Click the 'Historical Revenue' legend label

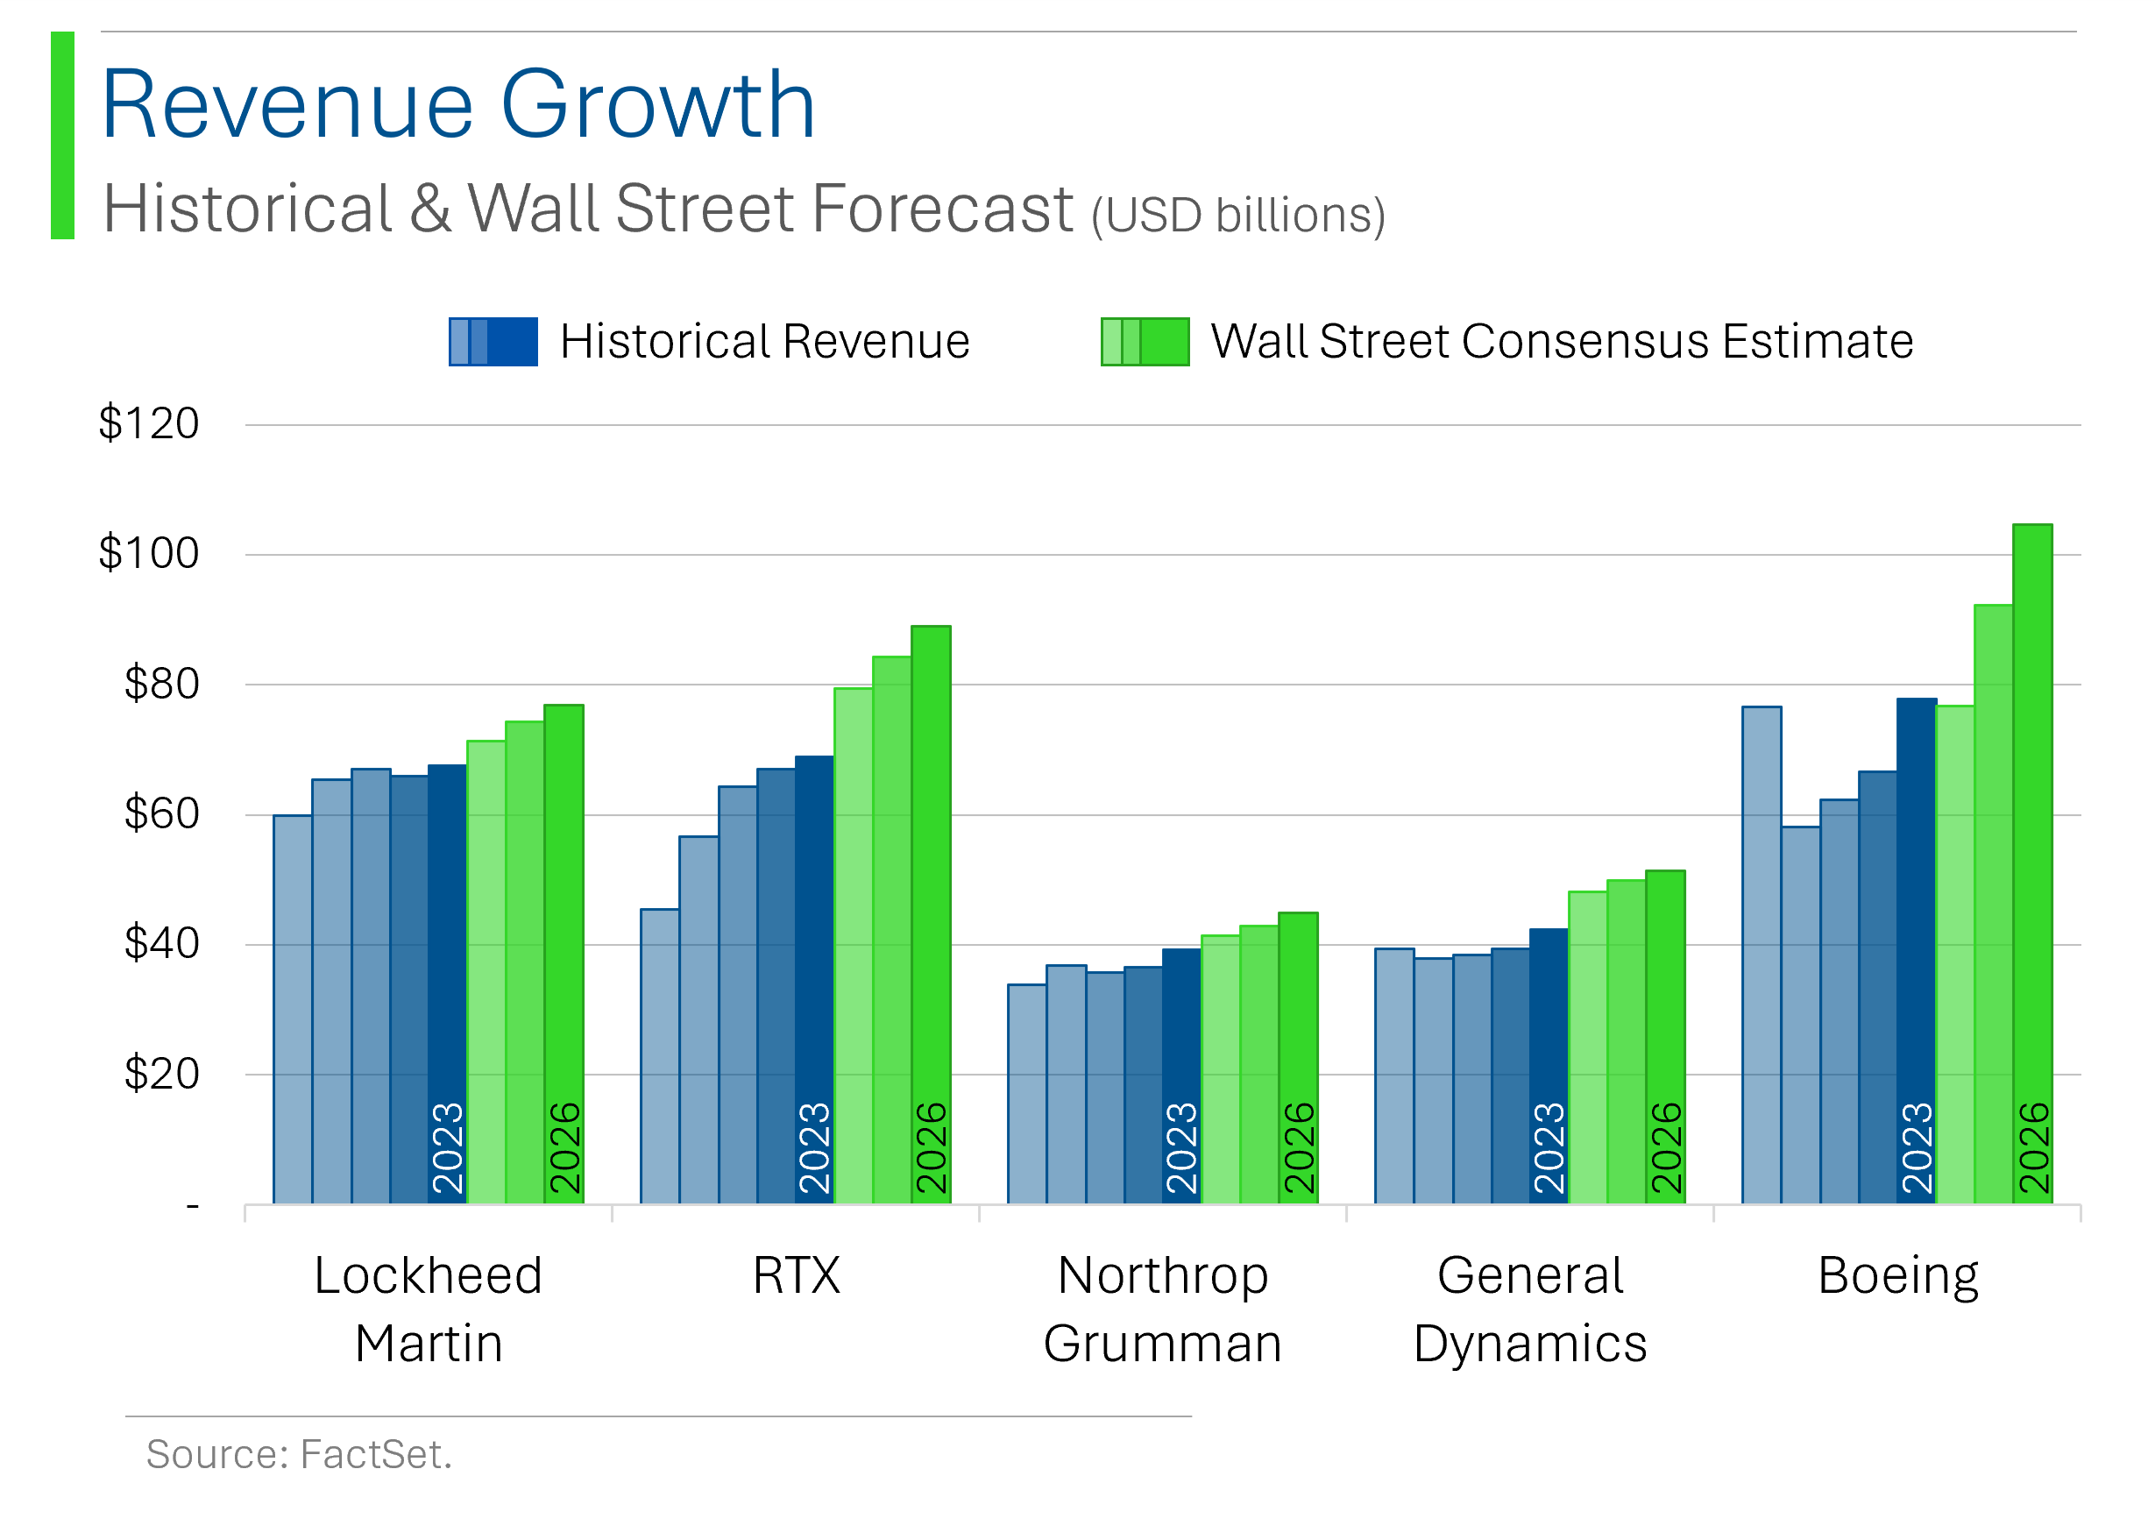click(764, 342)
